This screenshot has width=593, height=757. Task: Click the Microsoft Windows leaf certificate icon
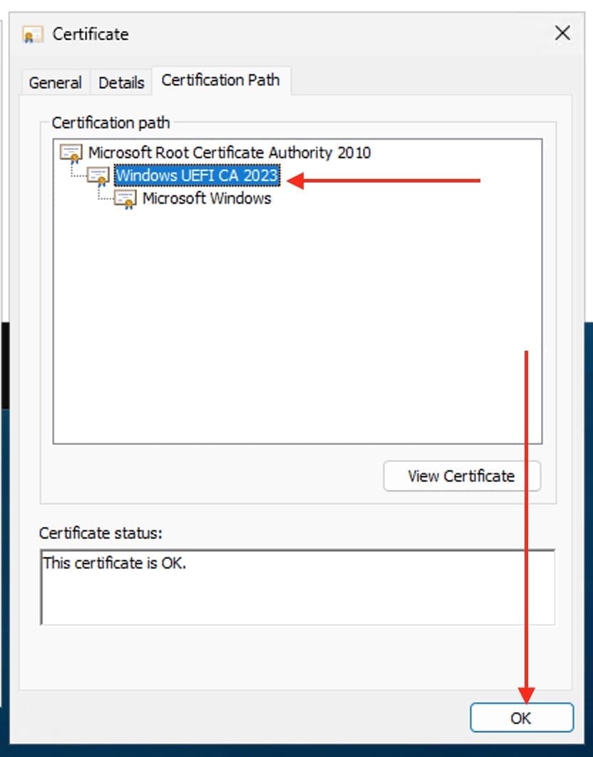[x=125, y=199]
